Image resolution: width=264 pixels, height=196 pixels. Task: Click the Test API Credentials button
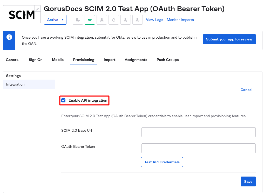[162, 162]
